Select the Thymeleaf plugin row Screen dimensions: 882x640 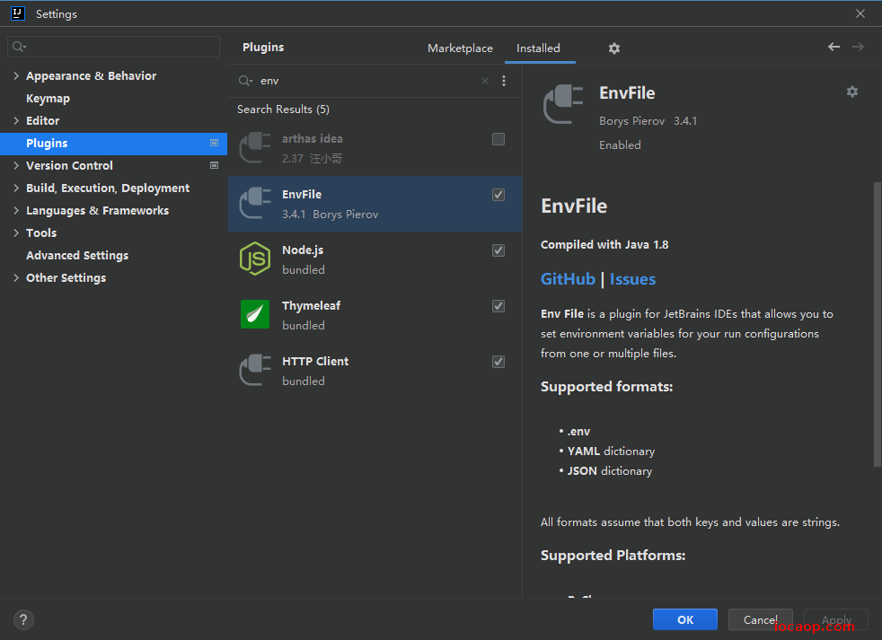pyautogui.click(x=375, y=315)
